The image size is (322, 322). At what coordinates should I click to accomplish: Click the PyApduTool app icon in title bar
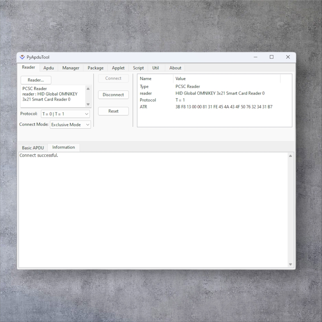(x=22, y=57)
